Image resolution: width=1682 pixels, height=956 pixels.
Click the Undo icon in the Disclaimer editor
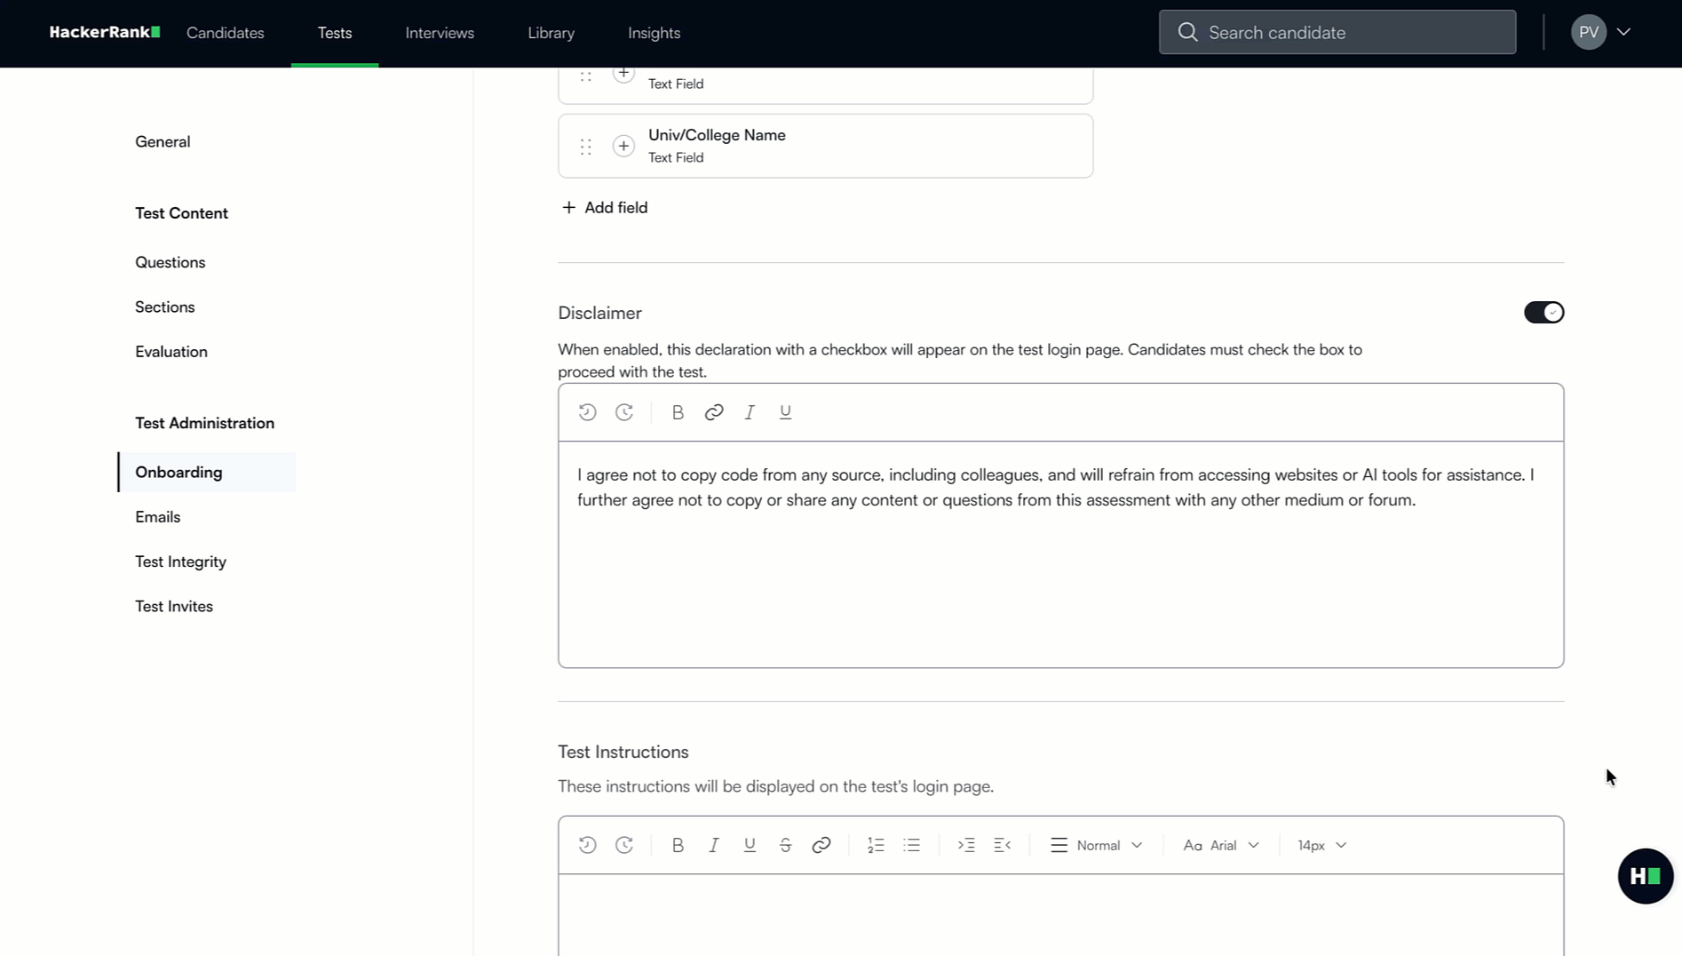[x=587, y=411]
